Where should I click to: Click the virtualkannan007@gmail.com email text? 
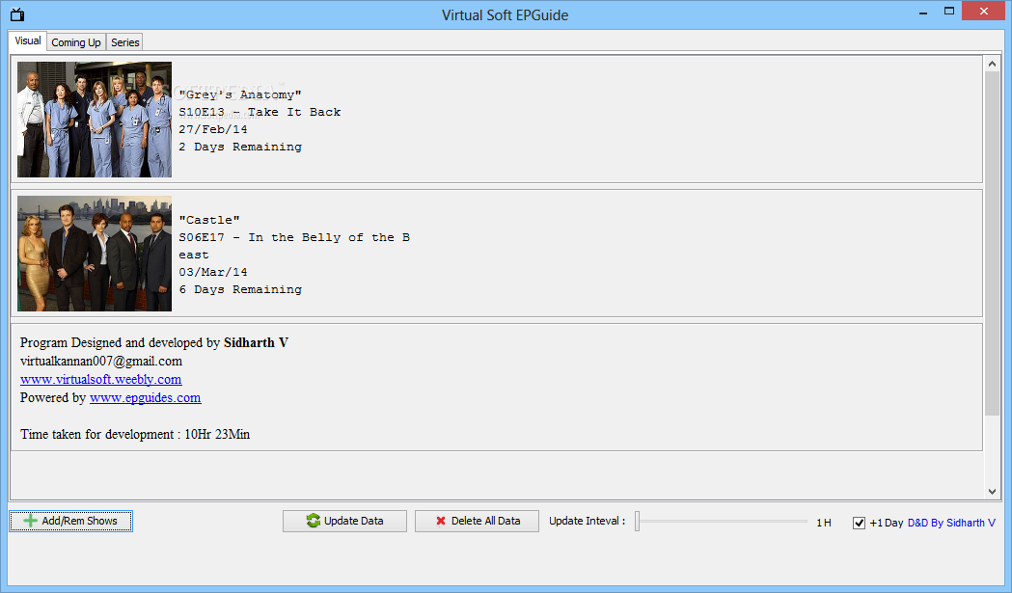(x=101, y=362)
